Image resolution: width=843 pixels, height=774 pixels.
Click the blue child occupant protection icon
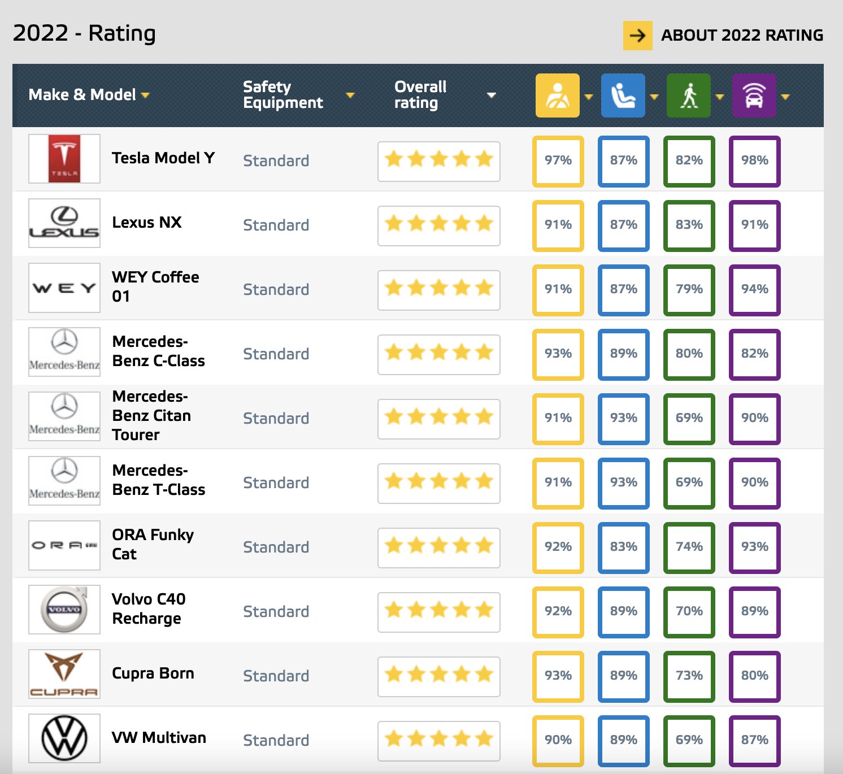623,95
